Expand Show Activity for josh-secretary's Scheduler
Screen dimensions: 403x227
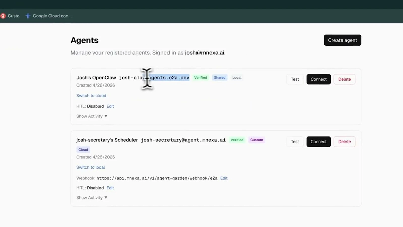pos(92,198)
